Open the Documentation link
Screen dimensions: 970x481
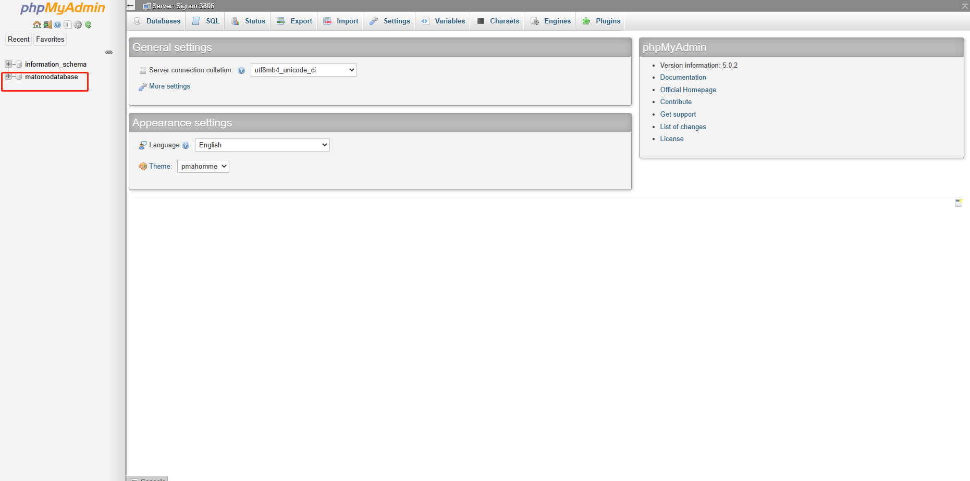point(683,78)
